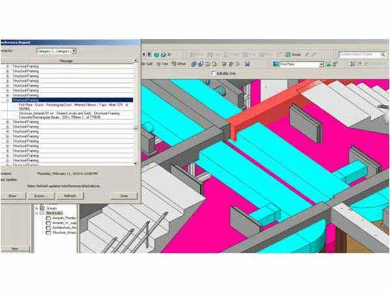
Task: Click the Message column header
Action: [x=66, y=61]
